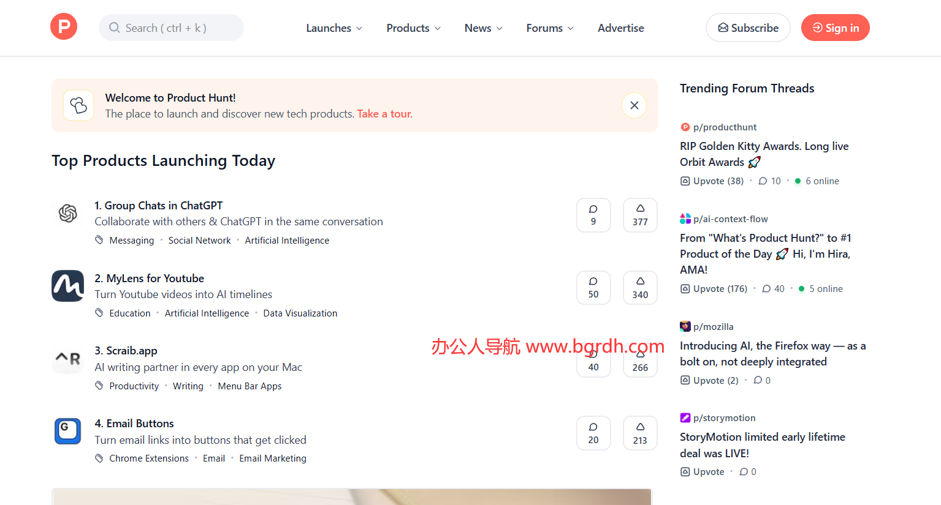Open comments for MyLens for Youtube
The image size is (941, 505).
pyautogui.click(x=593, y=287)
